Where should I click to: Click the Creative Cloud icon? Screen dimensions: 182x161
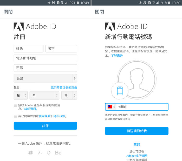tap(30, 152)
